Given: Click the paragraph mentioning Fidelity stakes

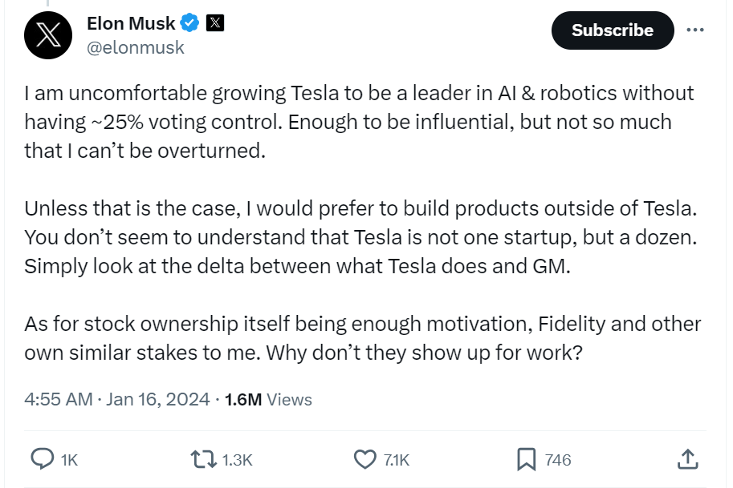Looking at the screenshot, I should coord(362,338).
